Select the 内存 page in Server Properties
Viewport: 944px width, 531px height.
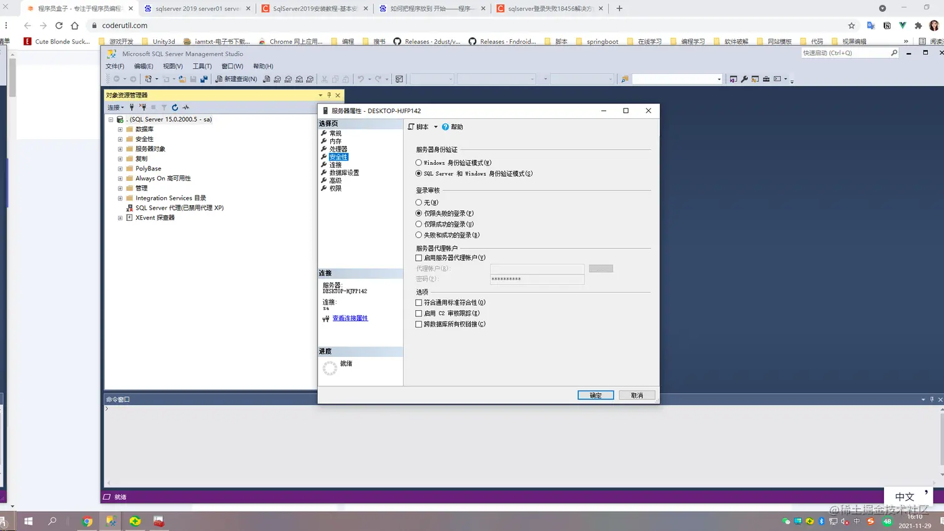click(x=335, y=141)
